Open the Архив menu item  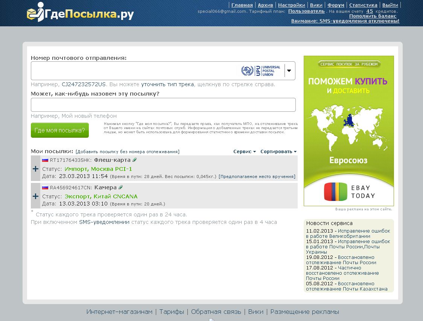[x=265, y=5]
